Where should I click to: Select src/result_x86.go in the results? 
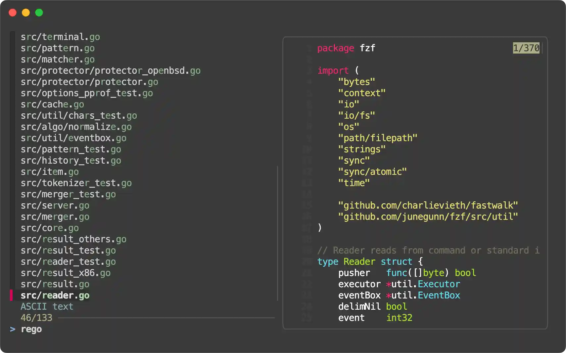66,273
